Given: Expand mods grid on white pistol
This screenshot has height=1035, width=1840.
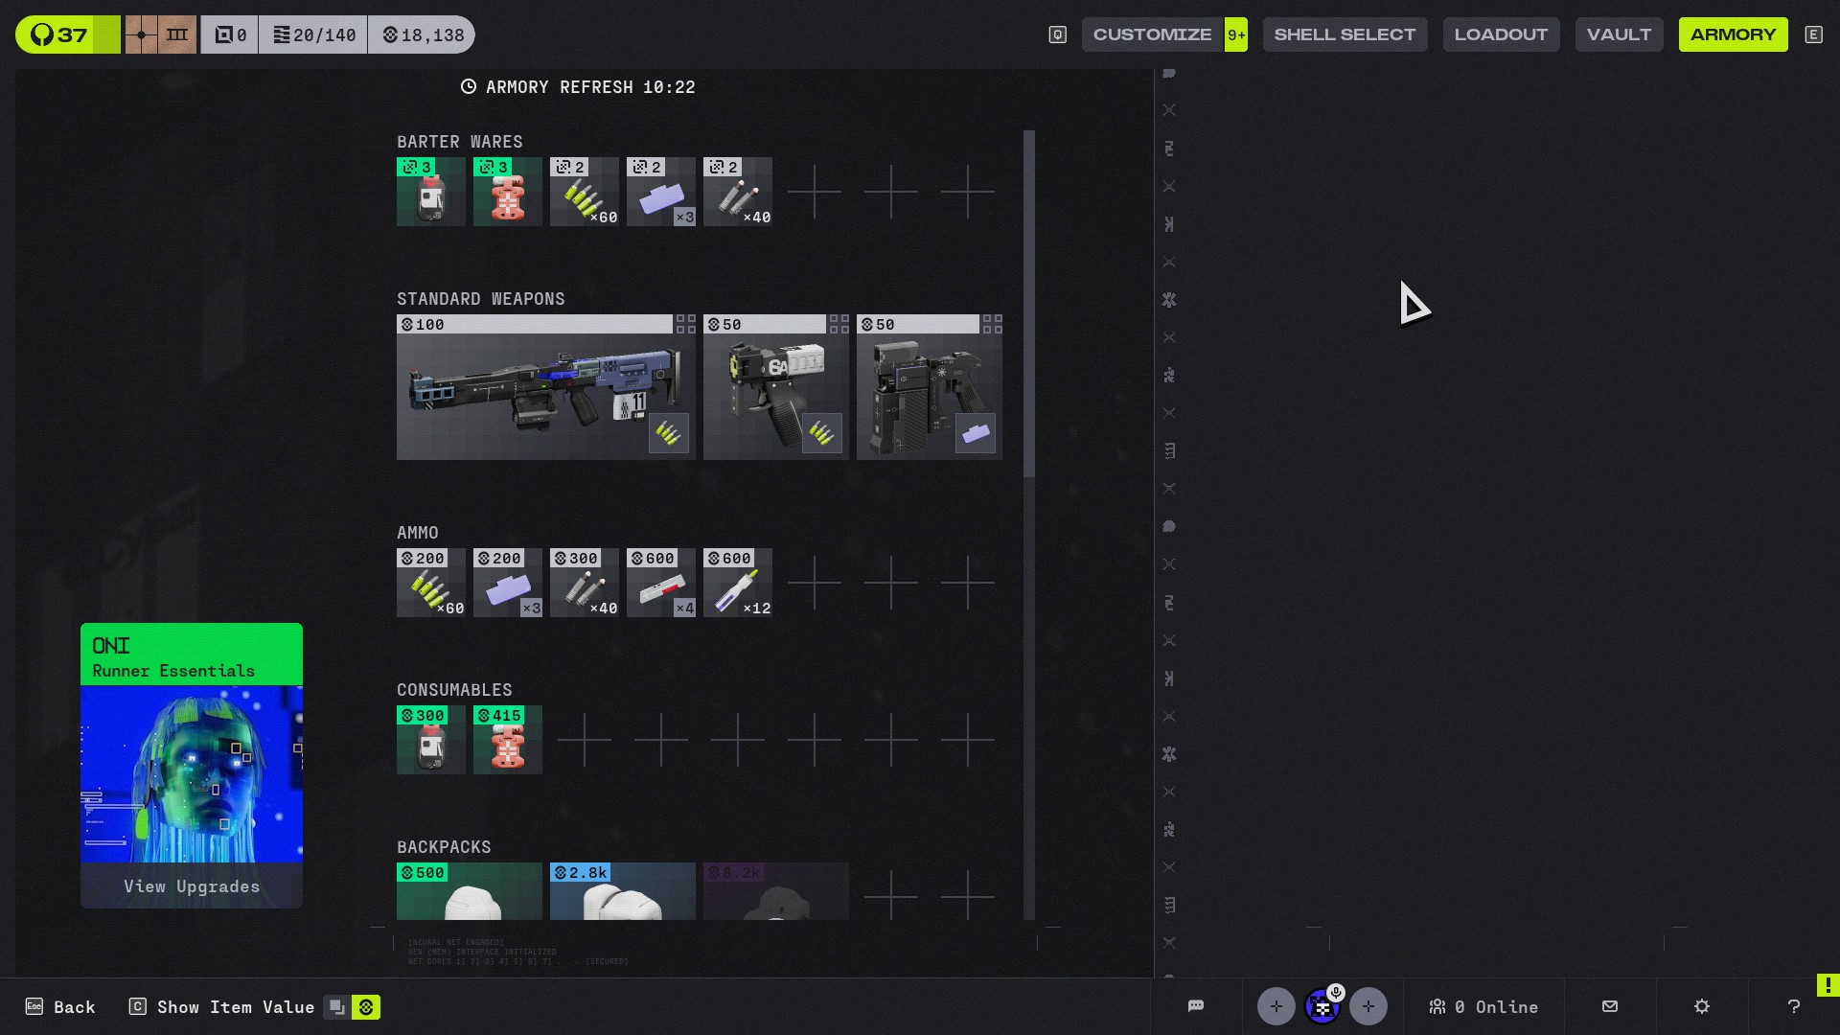Looking at the screenshot, I should [839, 324].
